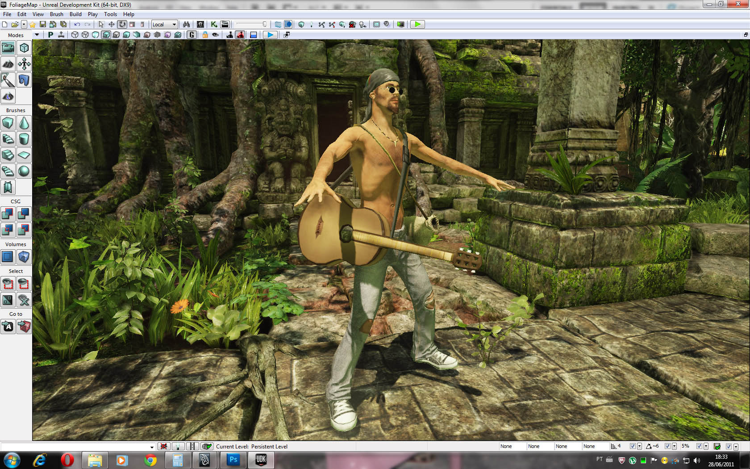Viewport: 750px width, 469px height.
Task: Open the View menu
Action: click(38, 14)
